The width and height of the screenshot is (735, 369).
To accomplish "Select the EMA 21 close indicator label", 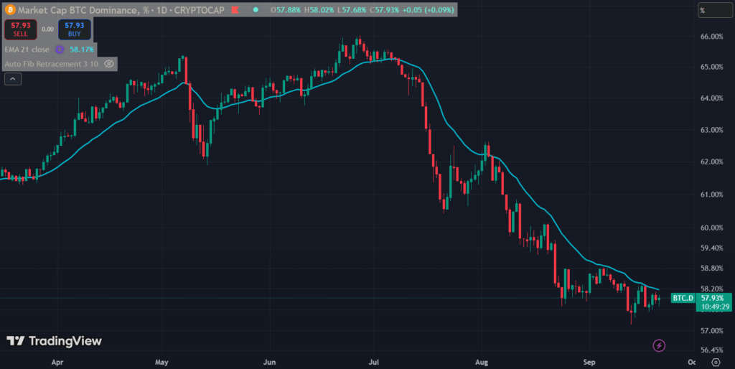I will pyautogui.click(x=27, y=50).
